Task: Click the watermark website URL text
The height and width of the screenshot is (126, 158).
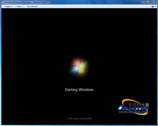Action: pyautogui.click(x=133, y=112)
